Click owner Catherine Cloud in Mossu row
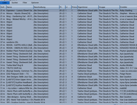The height and width of the screenshot is (105, 137). pyautogui.click(x=84, y=13)
